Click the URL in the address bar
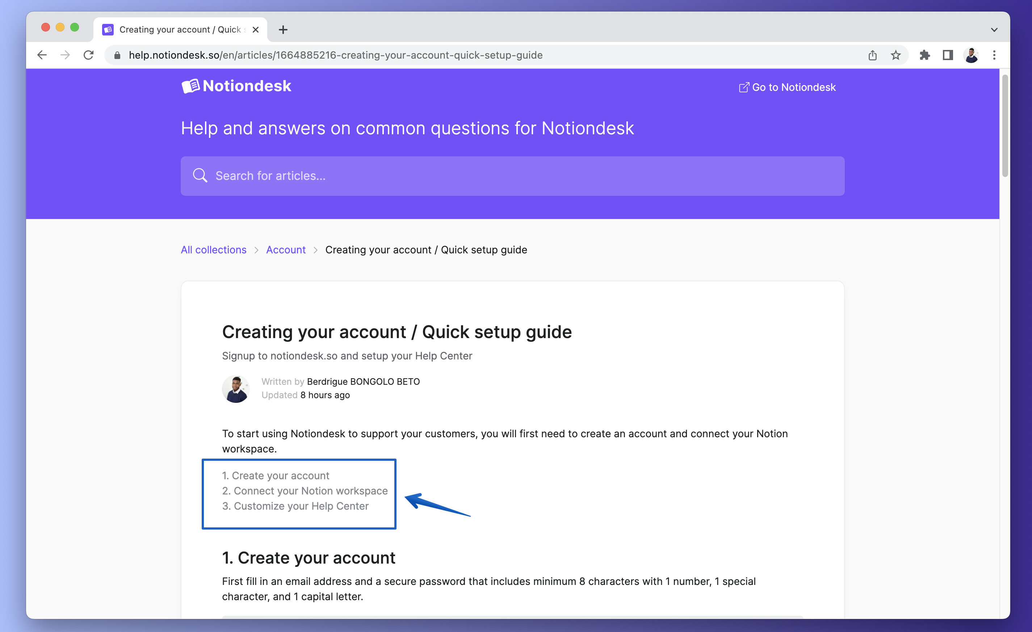The height and width of the screenshot is (632, 1032). (335, 55)
